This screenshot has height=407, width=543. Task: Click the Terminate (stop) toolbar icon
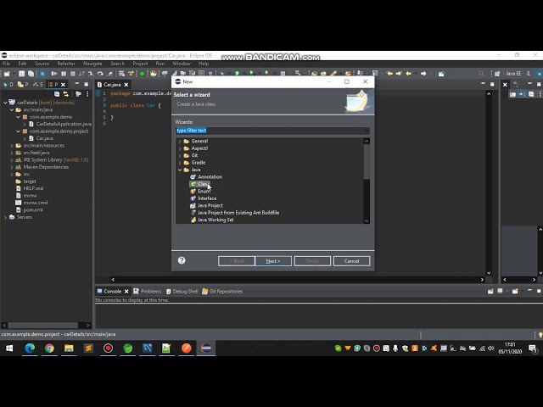[x=73, y=74]
